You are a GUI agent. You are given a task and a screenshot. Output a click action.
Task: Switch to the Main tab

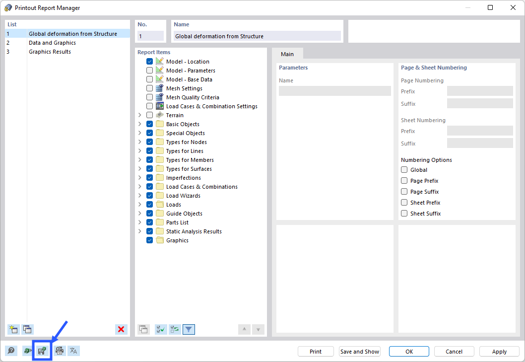click(288, 53)
